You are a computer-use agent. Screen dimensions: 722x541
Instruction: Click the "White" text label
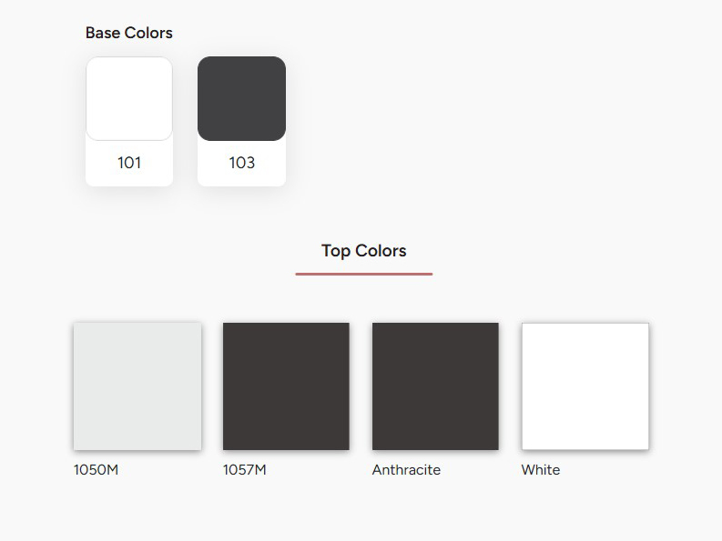tap(541, 470)
